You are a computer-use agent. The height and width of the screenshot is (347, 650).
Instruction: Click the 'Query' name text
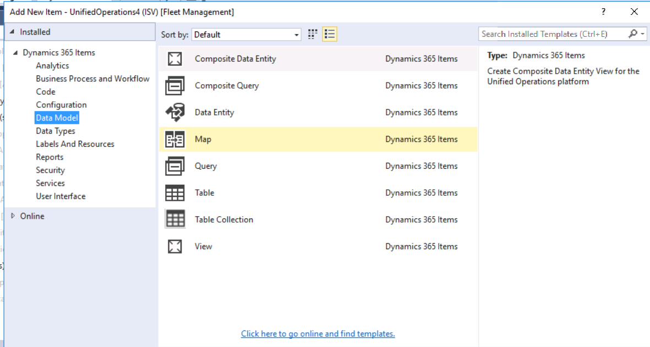click(206, 166)
